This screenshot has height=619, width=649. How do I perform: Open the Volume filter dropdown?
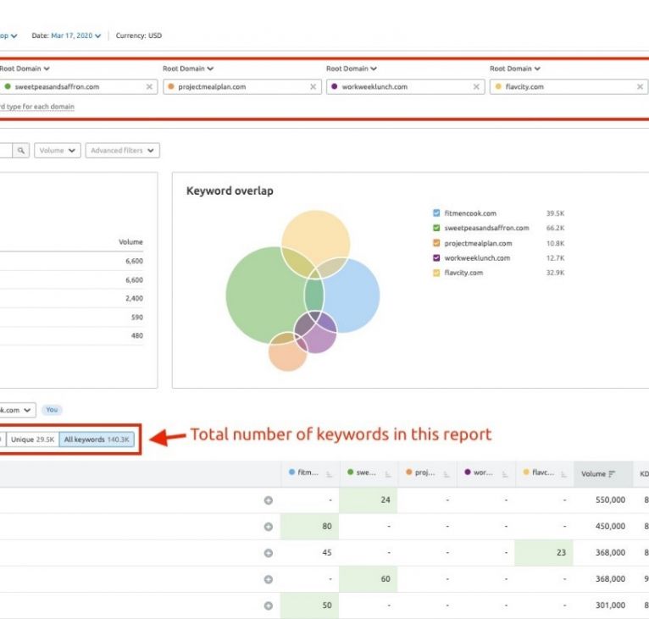click(x=58, y=151)
